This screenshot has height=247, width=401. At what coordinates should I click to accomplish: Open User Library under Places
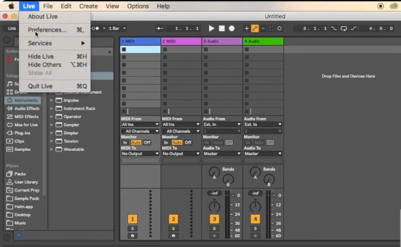click(x=23, y=182)
